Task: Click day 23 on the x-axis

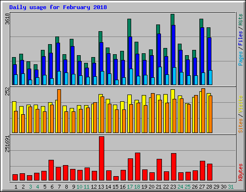Action: 173,187
